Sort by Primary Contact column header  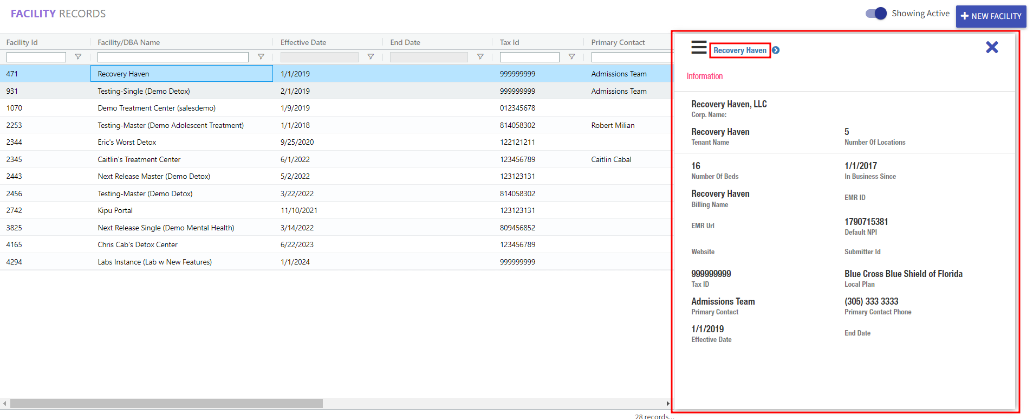point(618,42)
